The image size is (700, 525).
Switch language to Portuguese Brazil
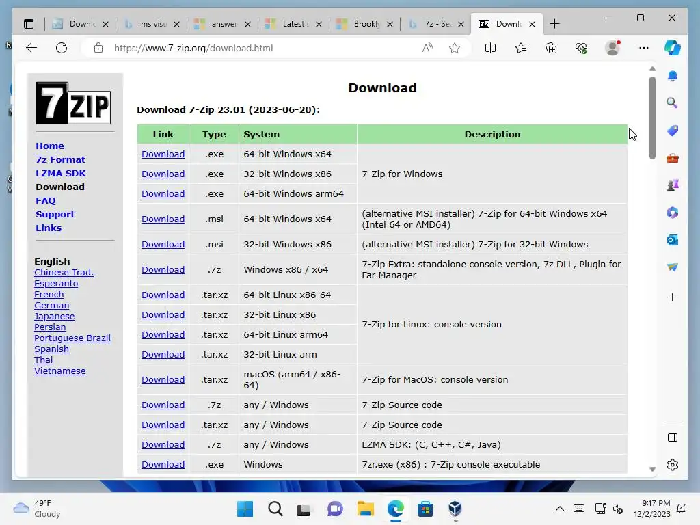pyautogui.click(x=72, y=338)
